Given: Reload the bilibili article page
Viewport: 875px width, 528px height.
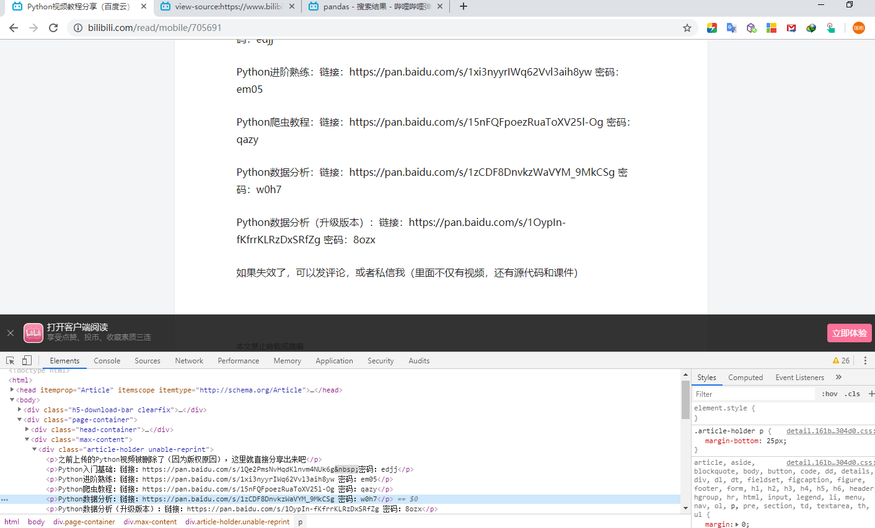Looking at the screenshot, I should pyautogui.click(x=53, y=28).
